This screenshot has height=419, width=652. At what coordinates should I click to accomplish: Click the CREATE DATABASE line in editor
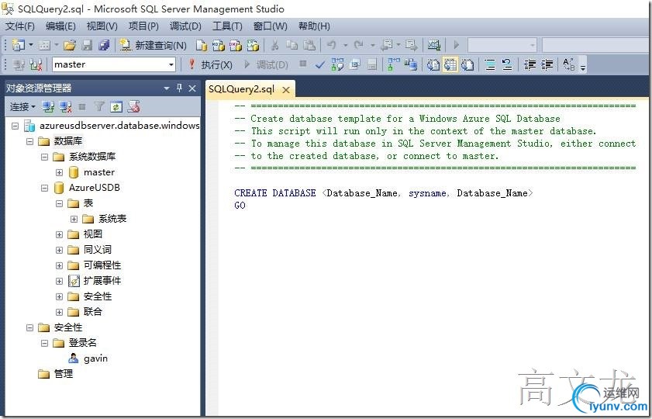tap(384, 192)
